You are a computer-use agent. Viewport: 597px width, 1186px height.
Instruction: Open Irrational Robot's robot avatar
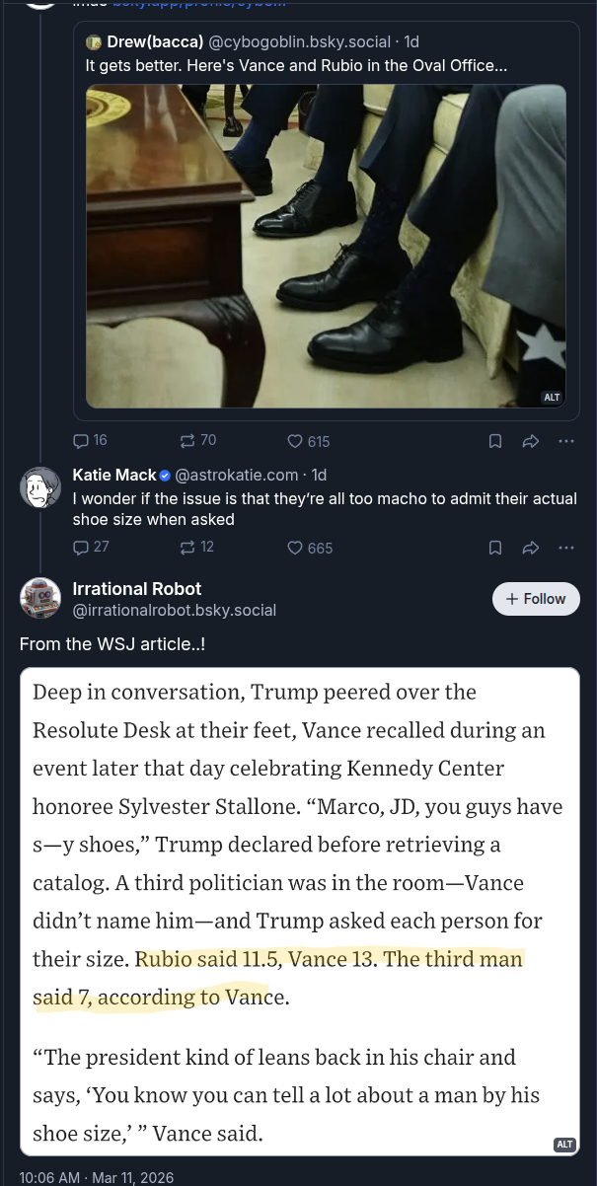40,599
